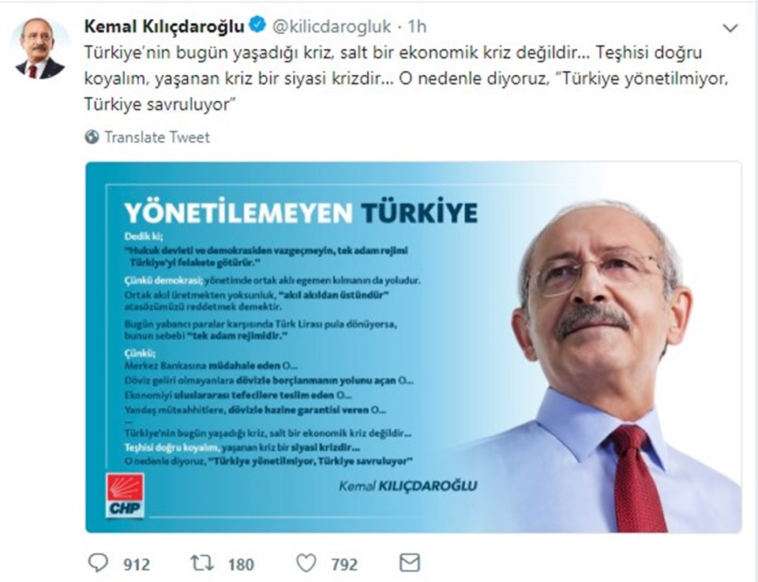Open the 1h timestamp link
Screen dimensions: 758x582
pos(417,27)
